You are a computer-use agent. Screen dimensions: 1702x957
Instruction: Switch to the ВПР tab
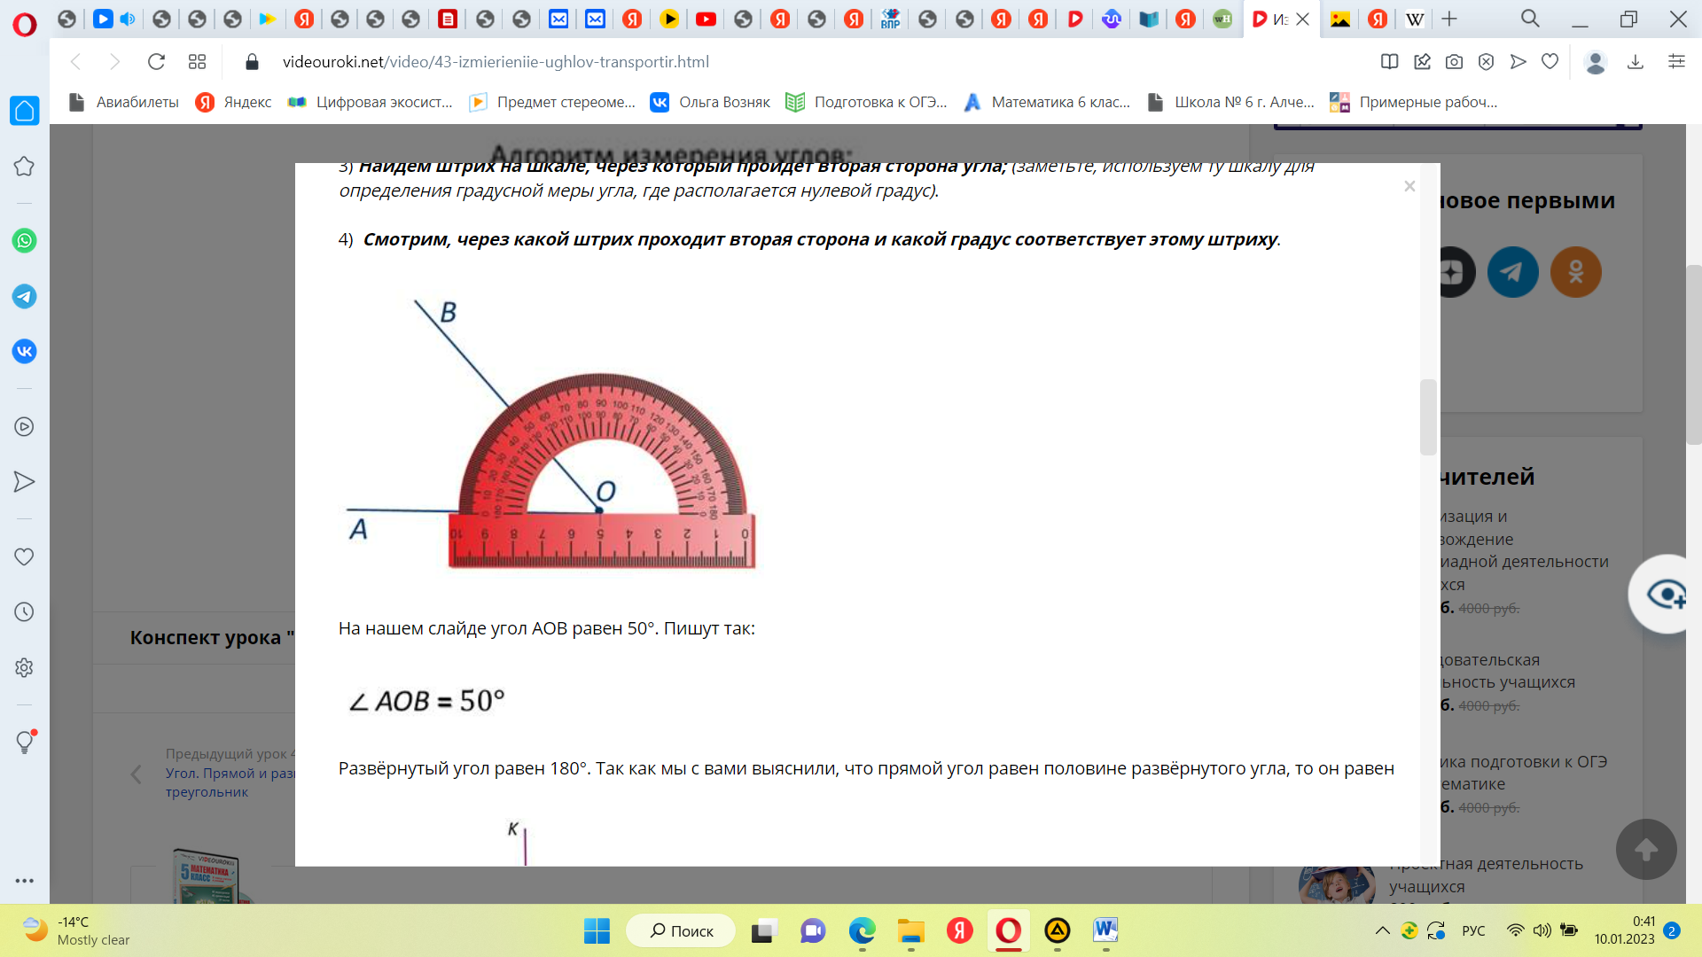pyautogui.click(x=890, y=19)
